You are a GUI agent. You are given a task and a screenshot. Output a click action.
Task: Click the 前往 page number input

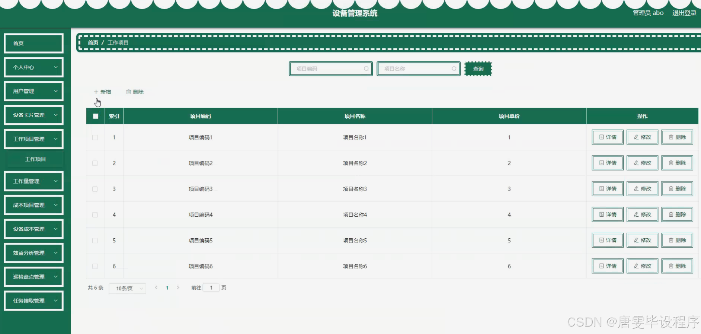[x=211, y=288]
